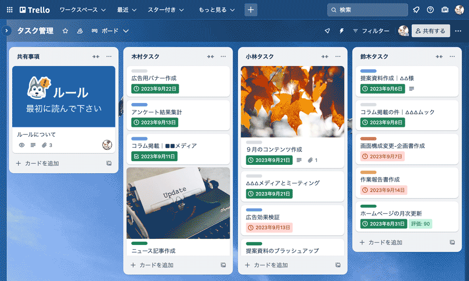Open the 最近 menu
This screenshot has height=281, width=469.
(x=127, y=10)
